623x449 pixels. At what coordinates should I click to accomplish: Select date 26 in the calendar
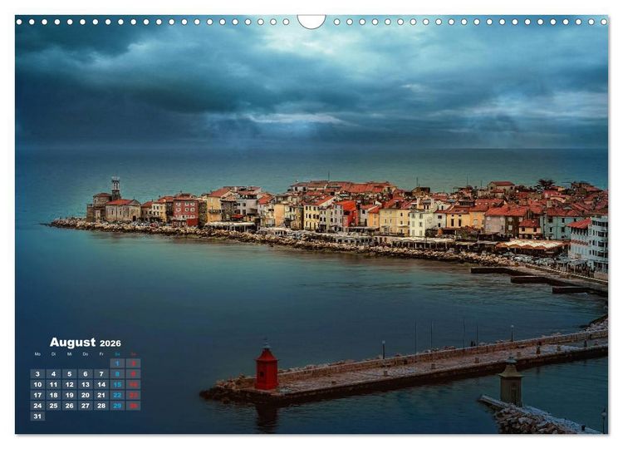pyautogui.click(x=70, y=406)
